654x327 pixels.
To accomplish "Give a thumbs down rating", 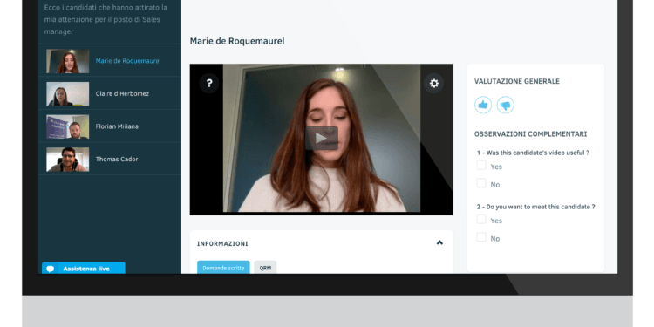I will point(505,106).
